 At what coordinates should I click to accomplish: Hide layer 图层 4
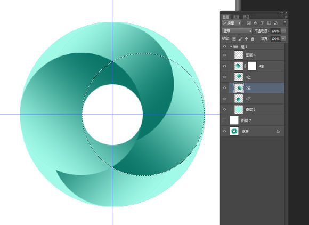coord(224,55)
